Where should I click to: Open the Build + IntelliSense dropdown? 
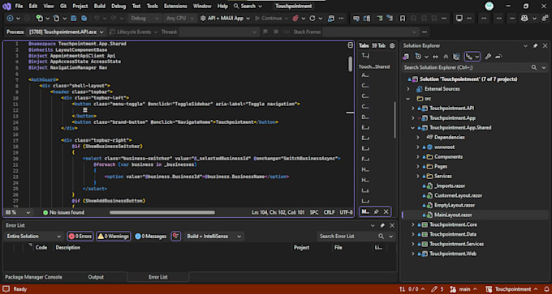pyautogui.click(x=214, y=236)
